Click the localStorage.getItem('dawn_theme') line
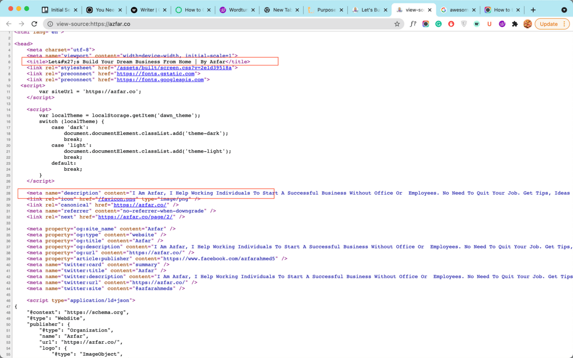The width and height of the screenshot is (573, 358). [120, 116]
